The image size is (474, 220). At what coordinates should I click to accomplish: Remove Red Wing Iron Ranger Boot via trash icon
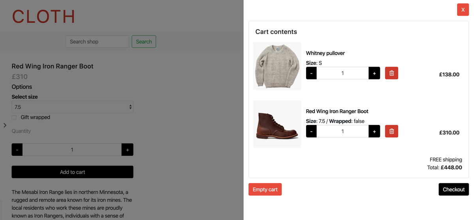[391, 131]
